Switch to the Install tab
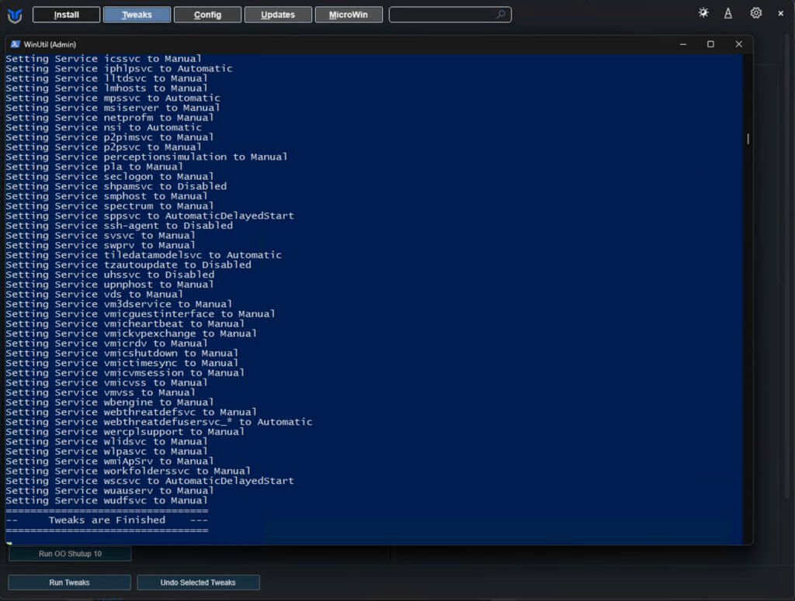Viewport: 795px width, 601px height. [67, 15]
